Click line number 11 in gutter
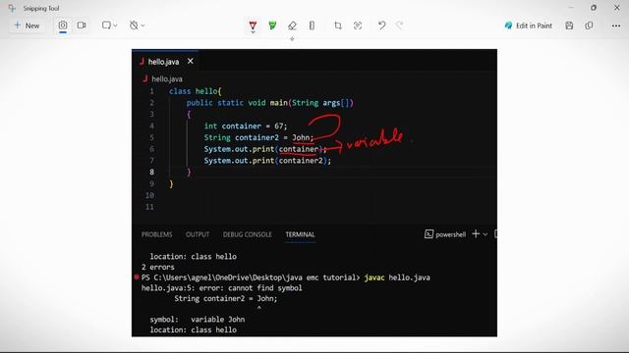 [149, 207]
